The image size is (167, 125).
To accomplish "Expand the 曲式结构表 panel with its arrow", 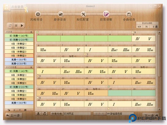I will (31, 68).
